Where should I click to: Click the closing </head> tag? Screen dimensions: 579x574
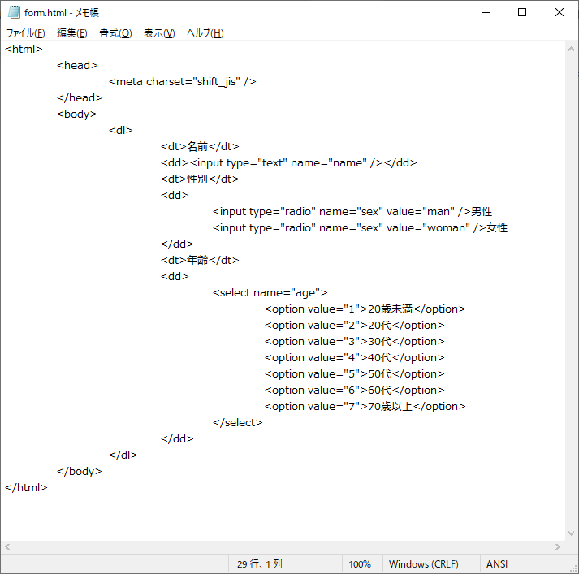(80, 97)
